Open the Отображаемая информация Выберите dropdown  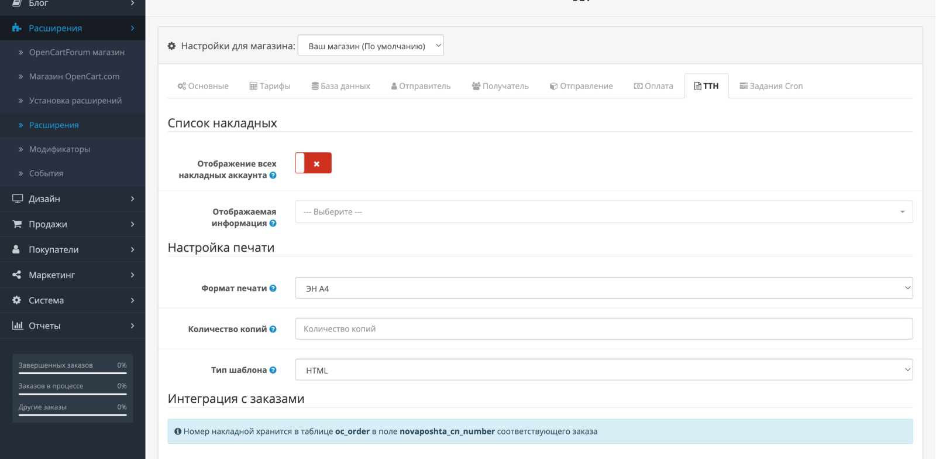[604, 212]
